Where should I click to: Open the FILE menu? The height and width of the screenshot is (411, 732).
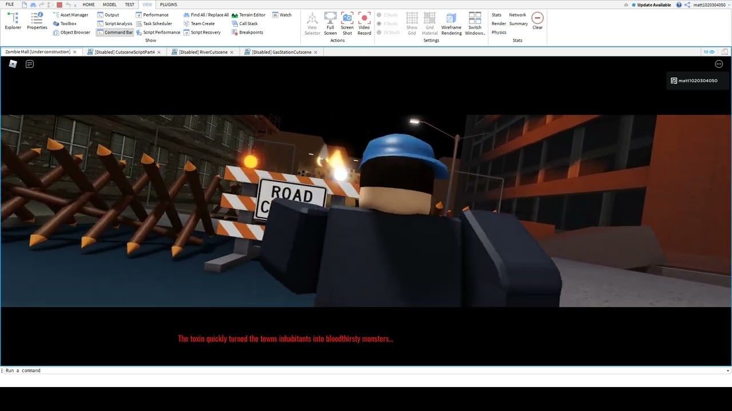click(x=10, y=5)
